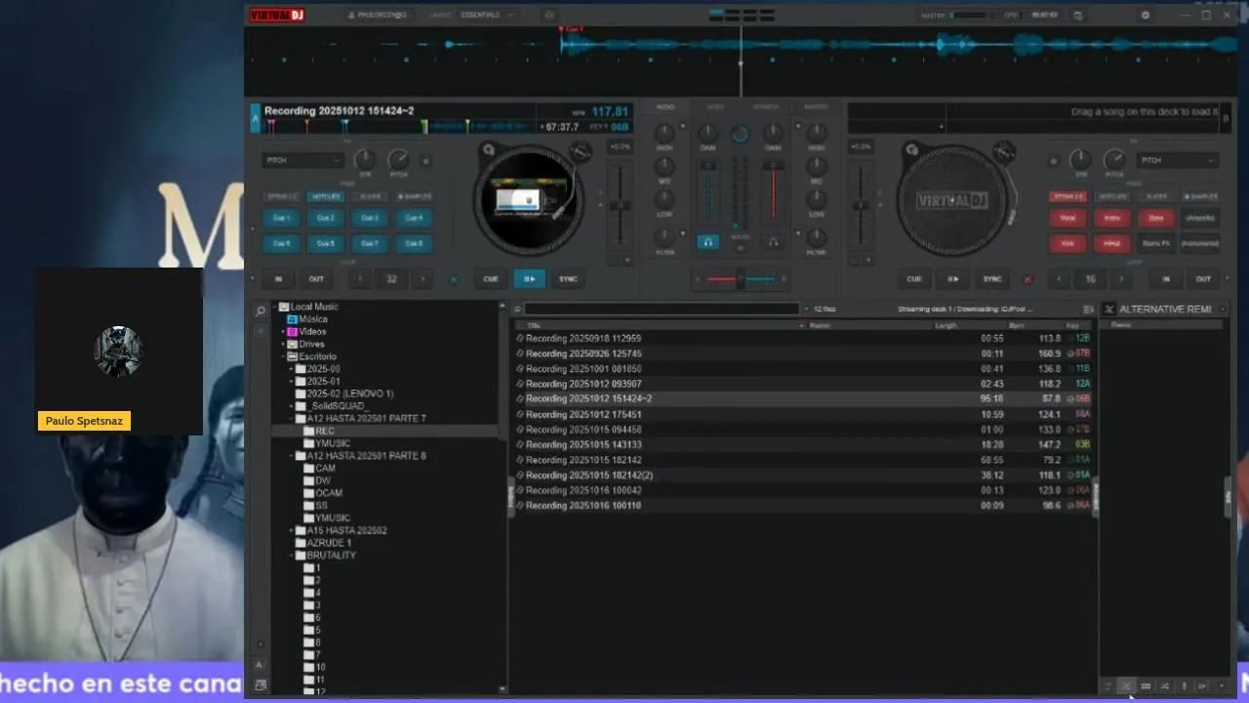Click left deck CUE button
This screenshot has height=703, width=1249.
pyautogui.click(x=491, y=279)
